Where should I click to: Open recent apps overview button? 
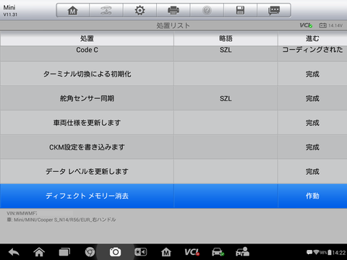tap(64, 252)
